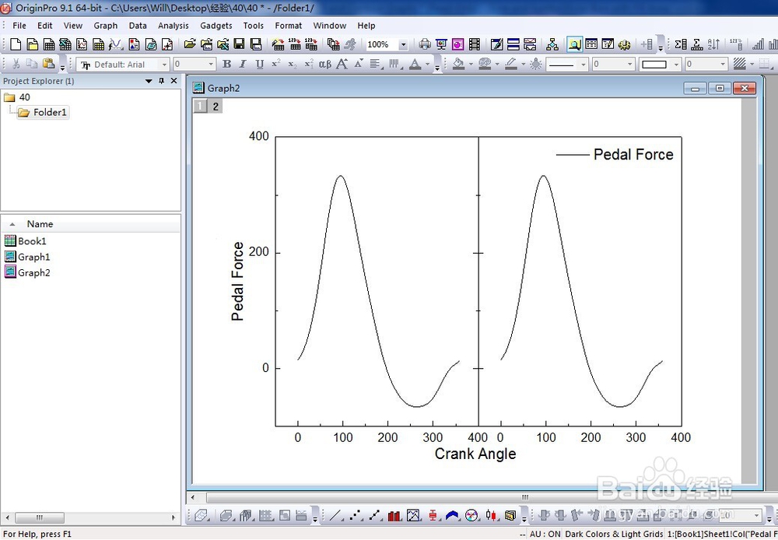
Task: Toggle Underline text formatting
Action: pos(260,64)
